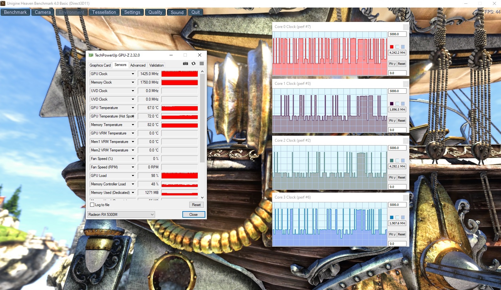This screenshot has height=290, width=501.
Task: Close the Core 2 Clock graph panel
Action: [406, 141]
